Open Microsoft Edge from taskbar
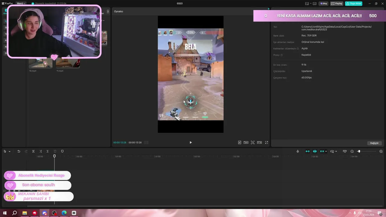 (64, 213)
